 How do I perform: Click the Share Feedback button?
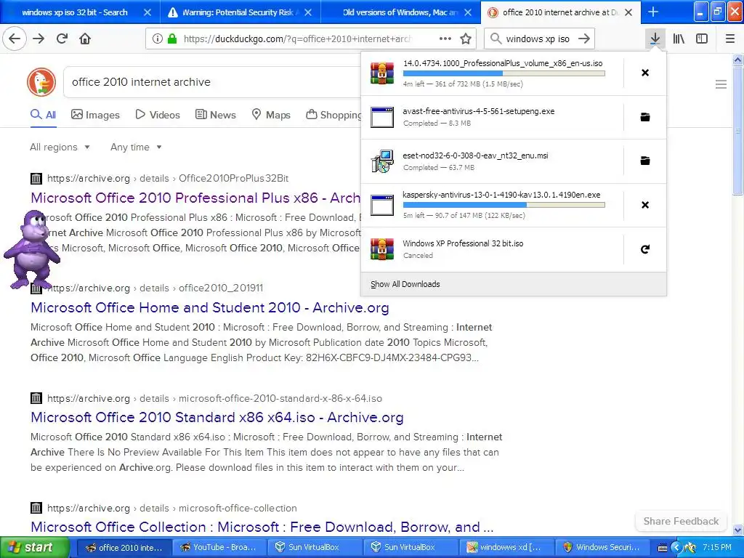coord(681,521)
